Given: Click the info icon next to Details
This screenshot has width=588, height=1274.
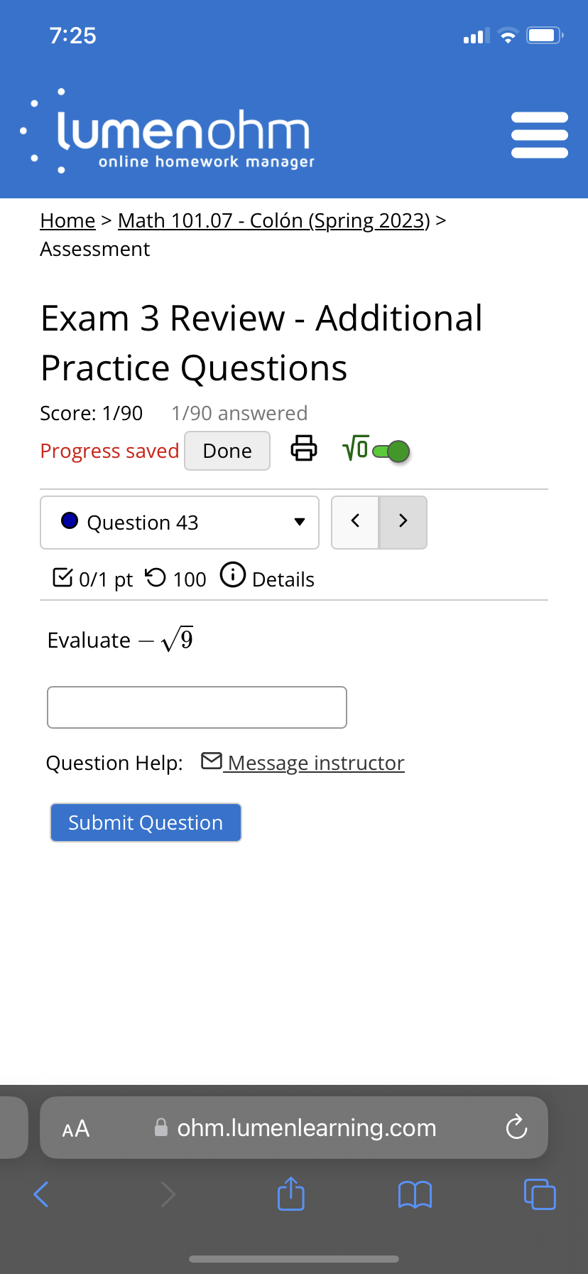Looking at the screenshot, I should (232, 575).
